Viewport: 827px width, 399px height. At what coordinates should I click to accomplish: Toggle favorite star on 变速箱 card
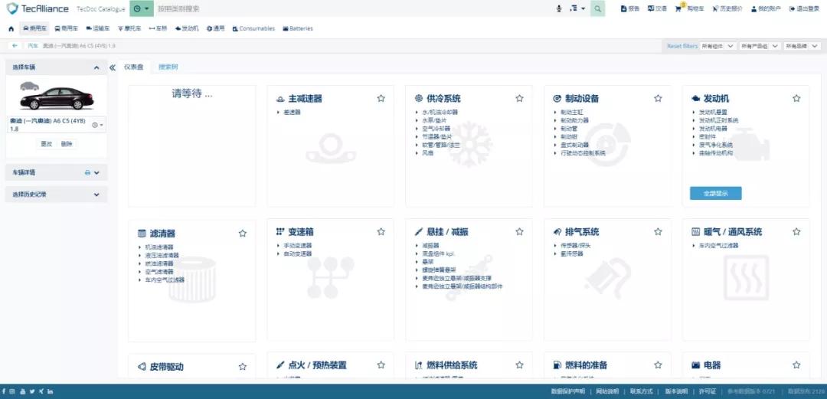pos(381,232)
